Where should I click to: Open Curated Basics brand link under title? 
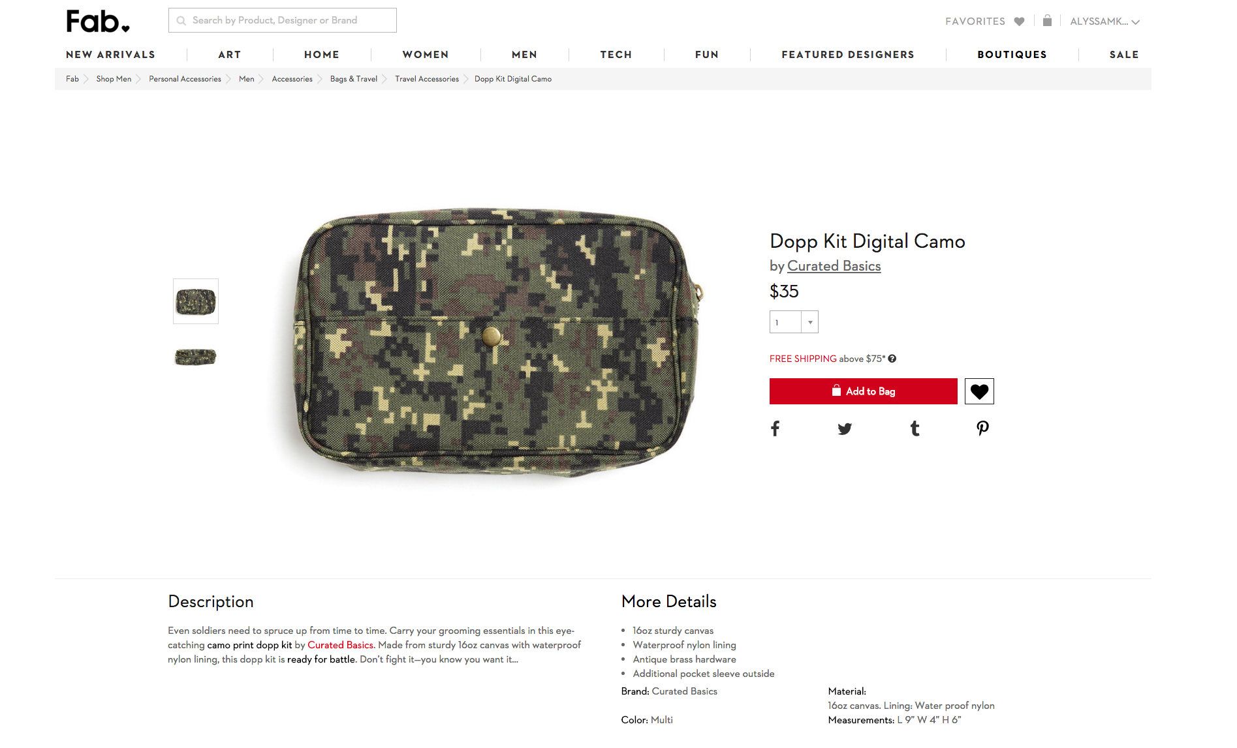(x=834, y=266)
